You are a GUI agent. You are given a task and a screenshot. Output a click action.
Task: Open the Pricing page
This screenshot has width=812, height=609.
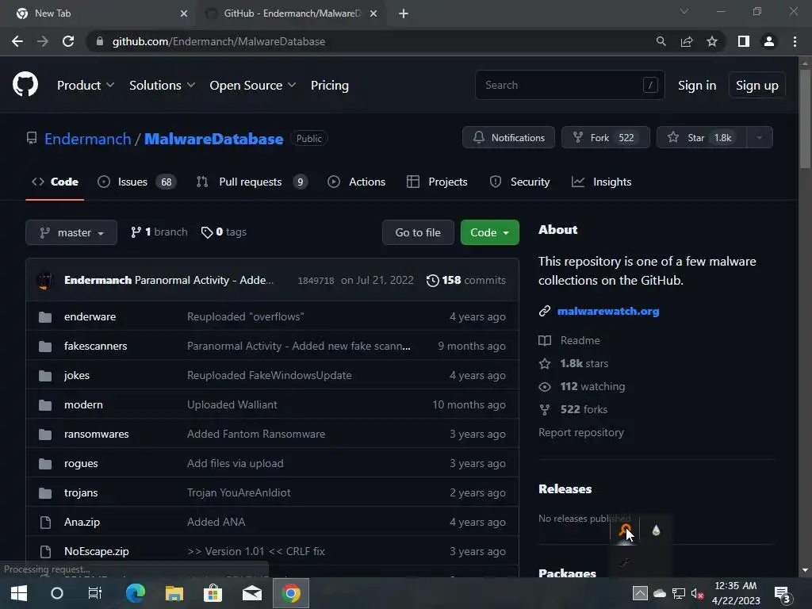(x=329, y=86)
